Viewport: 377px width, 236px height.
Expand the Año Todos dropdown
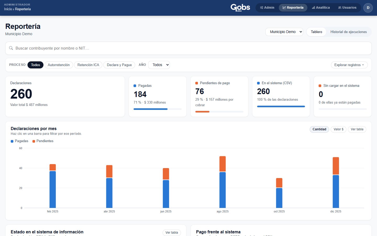coord(159,65)
